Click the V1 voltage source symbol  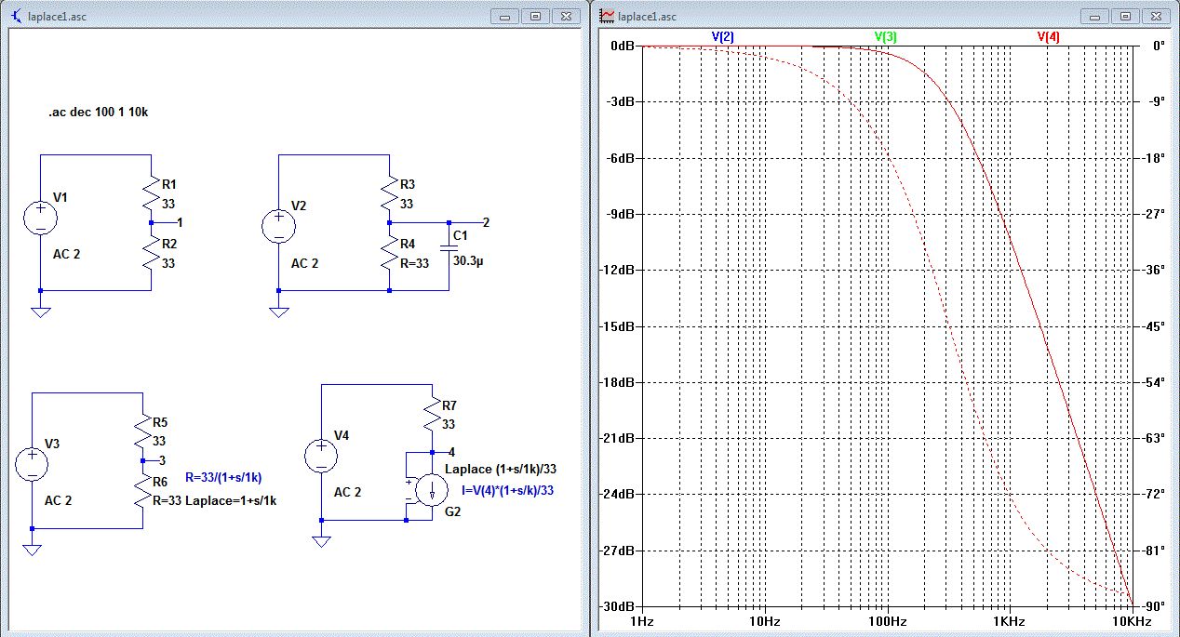pos(40,217)
